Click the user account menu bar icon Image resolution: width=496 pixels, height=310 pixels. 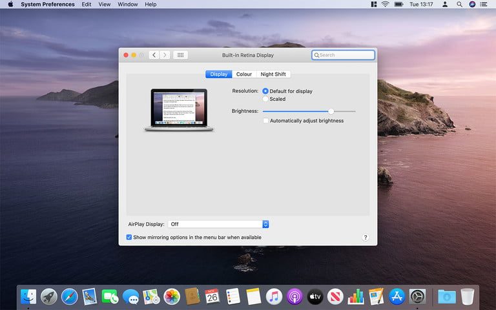445,4
